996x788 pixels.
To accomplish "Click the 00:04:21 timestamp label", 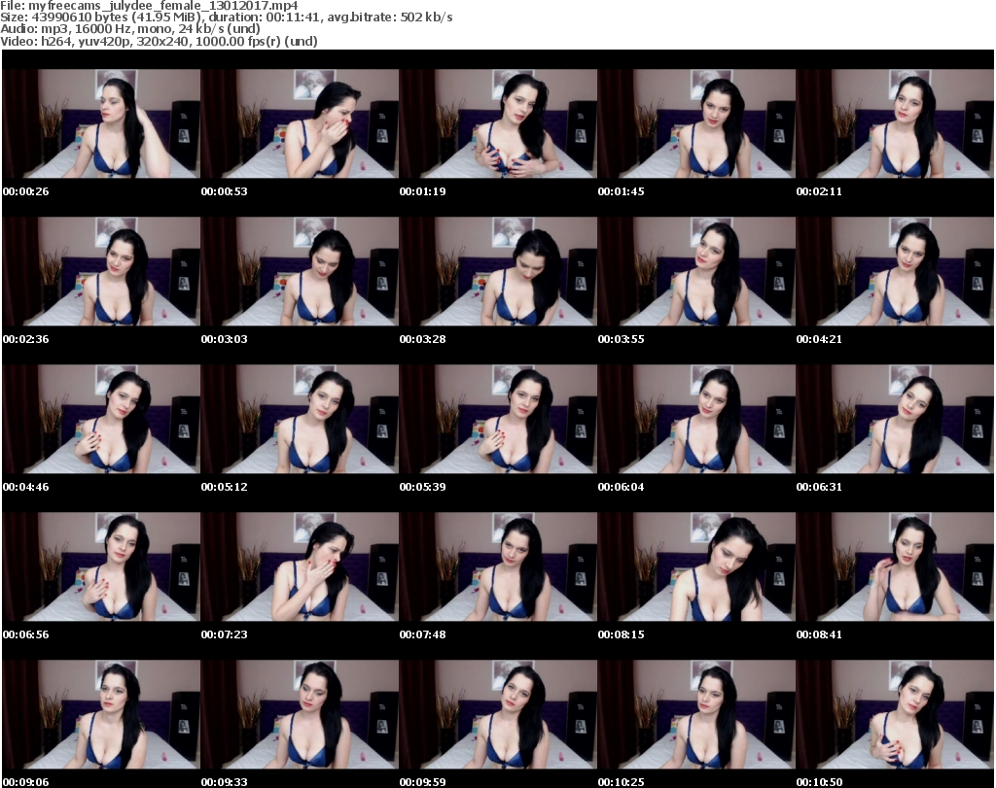I will tap(819, 339).
